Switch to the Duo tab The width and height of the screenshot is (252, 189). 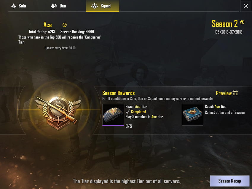coord(58,6)
